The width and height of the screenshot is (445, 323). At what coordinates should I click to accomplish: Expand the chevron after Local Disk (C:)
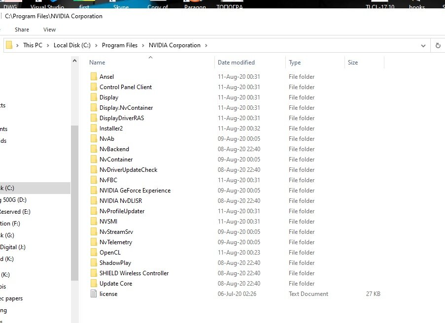[96, 45]
